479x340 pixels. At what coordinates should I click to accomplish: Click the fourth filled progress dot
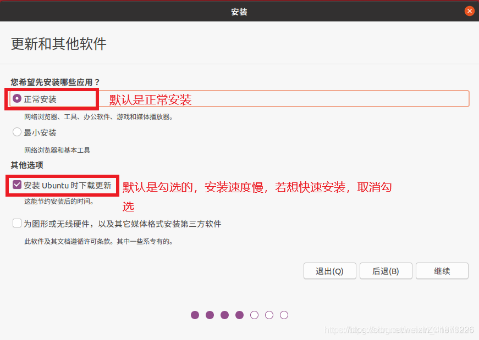239,315
